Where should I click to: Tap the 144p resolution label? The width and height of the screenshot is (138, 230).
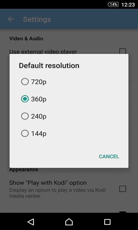tap(39, 134)
